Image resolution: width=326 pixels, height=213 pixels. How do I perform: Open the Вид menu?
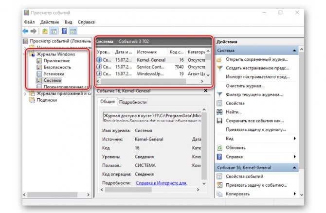tap(69, 22)
